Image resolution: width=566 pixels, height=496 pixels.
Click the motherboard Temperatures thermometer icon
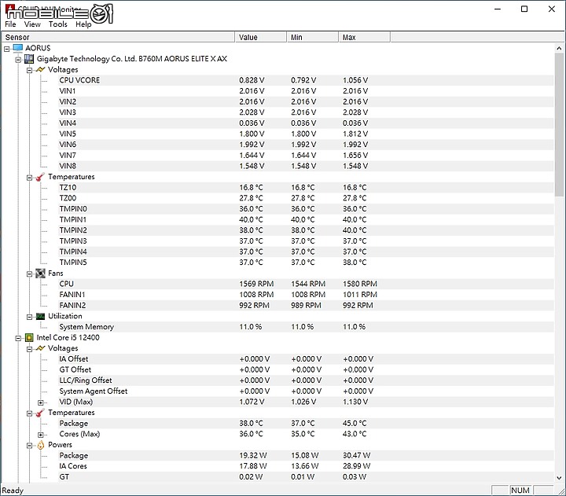click(x=40, y=177)
